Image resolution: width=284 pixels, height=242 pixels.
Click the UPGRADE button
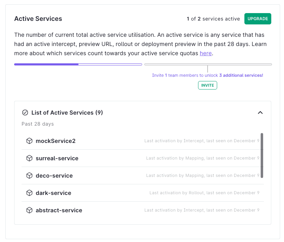point(257,19)
